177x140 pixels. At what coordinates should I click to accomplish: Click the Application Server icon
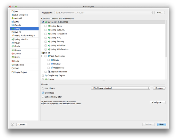click(49, 72)
